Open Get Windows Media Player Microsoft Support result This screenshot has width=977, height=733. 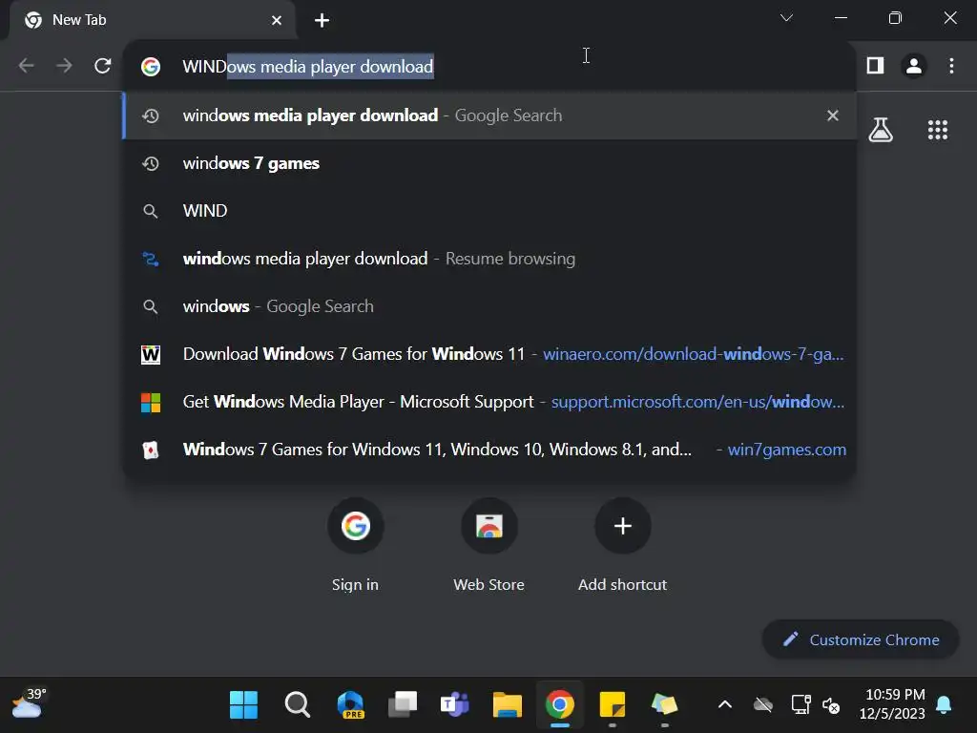(489, 402)
